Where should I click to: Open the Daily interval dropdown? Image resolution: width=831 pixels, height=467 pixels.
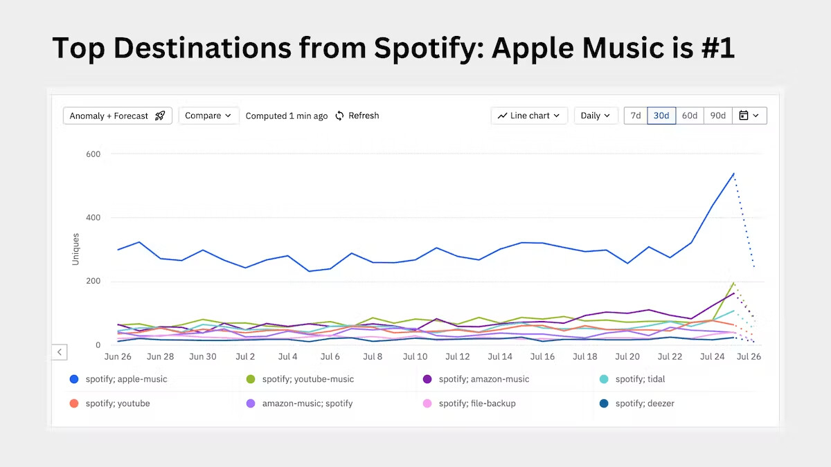click(x=596, y=116)
